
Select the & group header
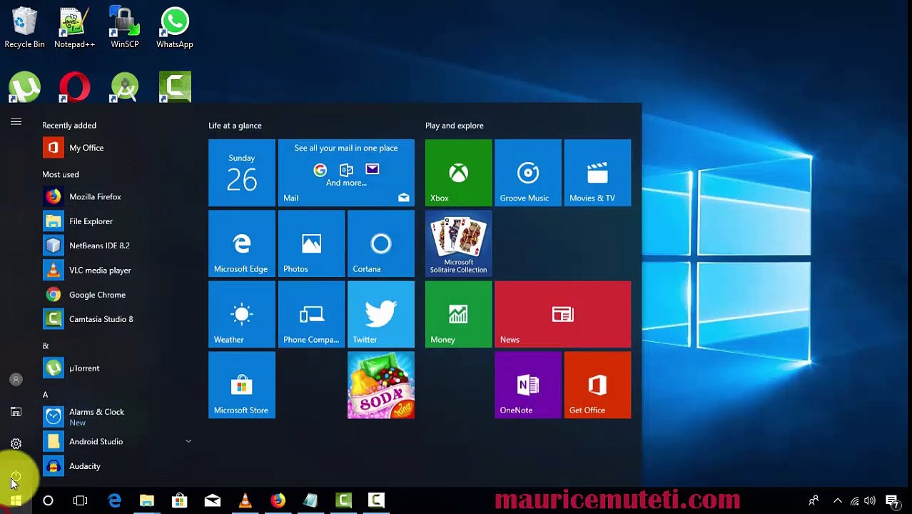click(x=45, y=346)
